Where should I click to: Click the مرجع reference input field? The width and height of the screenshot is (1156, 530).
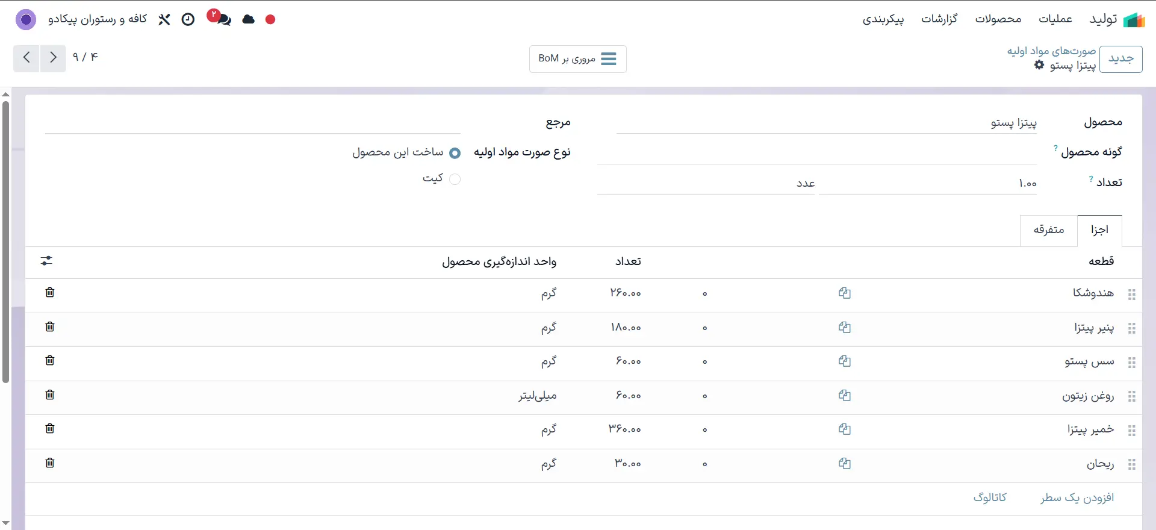(x=253, y=122)
